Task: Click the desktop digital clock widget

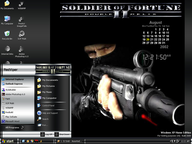Action: tap(157, 57)
